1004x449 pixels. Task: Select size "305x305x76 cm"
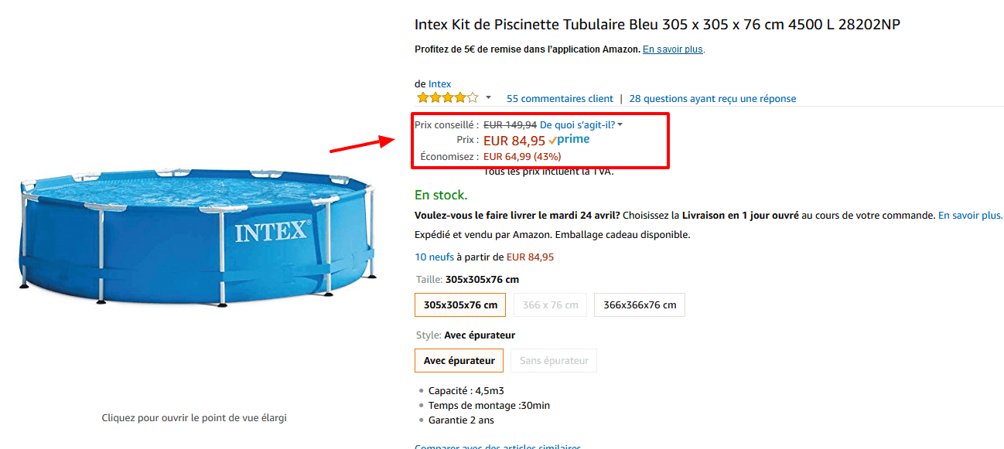(459, 304)
